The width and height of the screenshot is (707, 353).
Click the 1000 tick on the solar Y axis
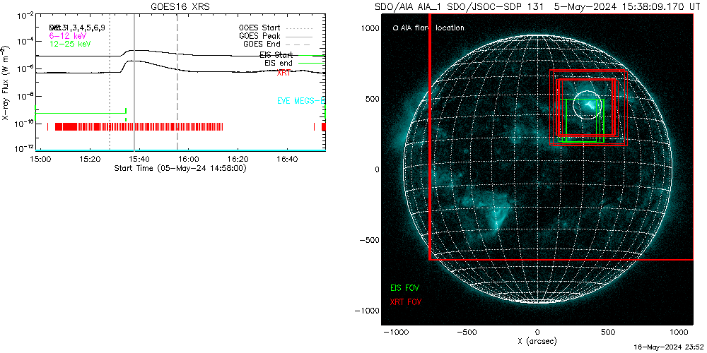[370, 28]
